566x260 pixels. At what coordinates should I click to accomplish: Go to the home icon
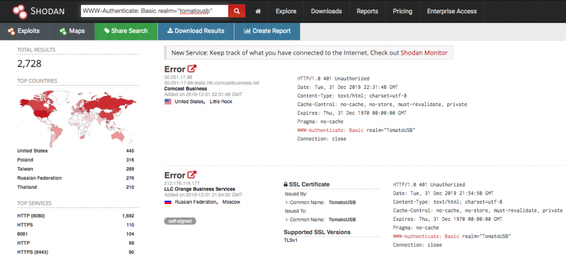[258, 11]
